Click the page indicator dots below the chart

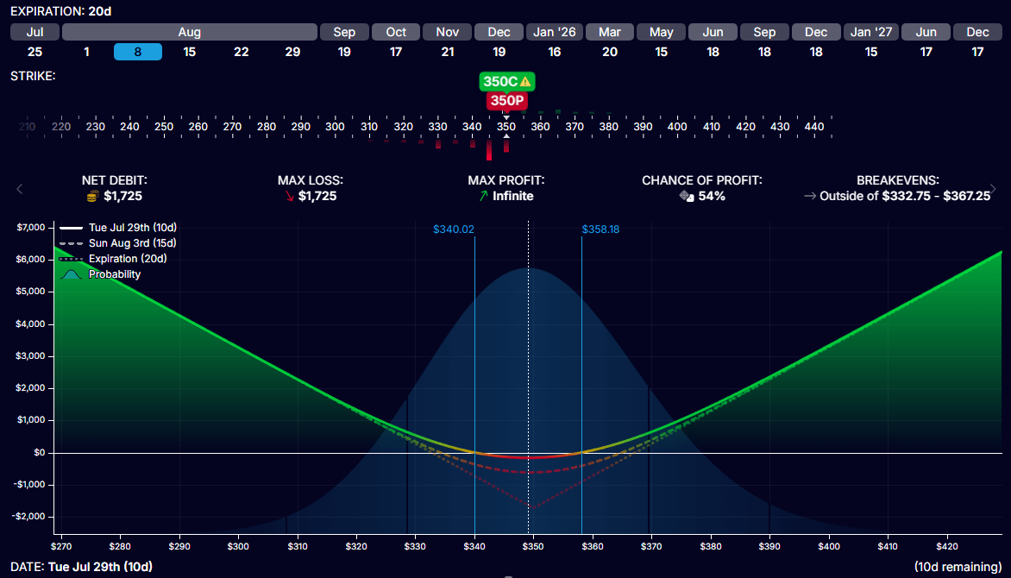click(x=509, y=575)
